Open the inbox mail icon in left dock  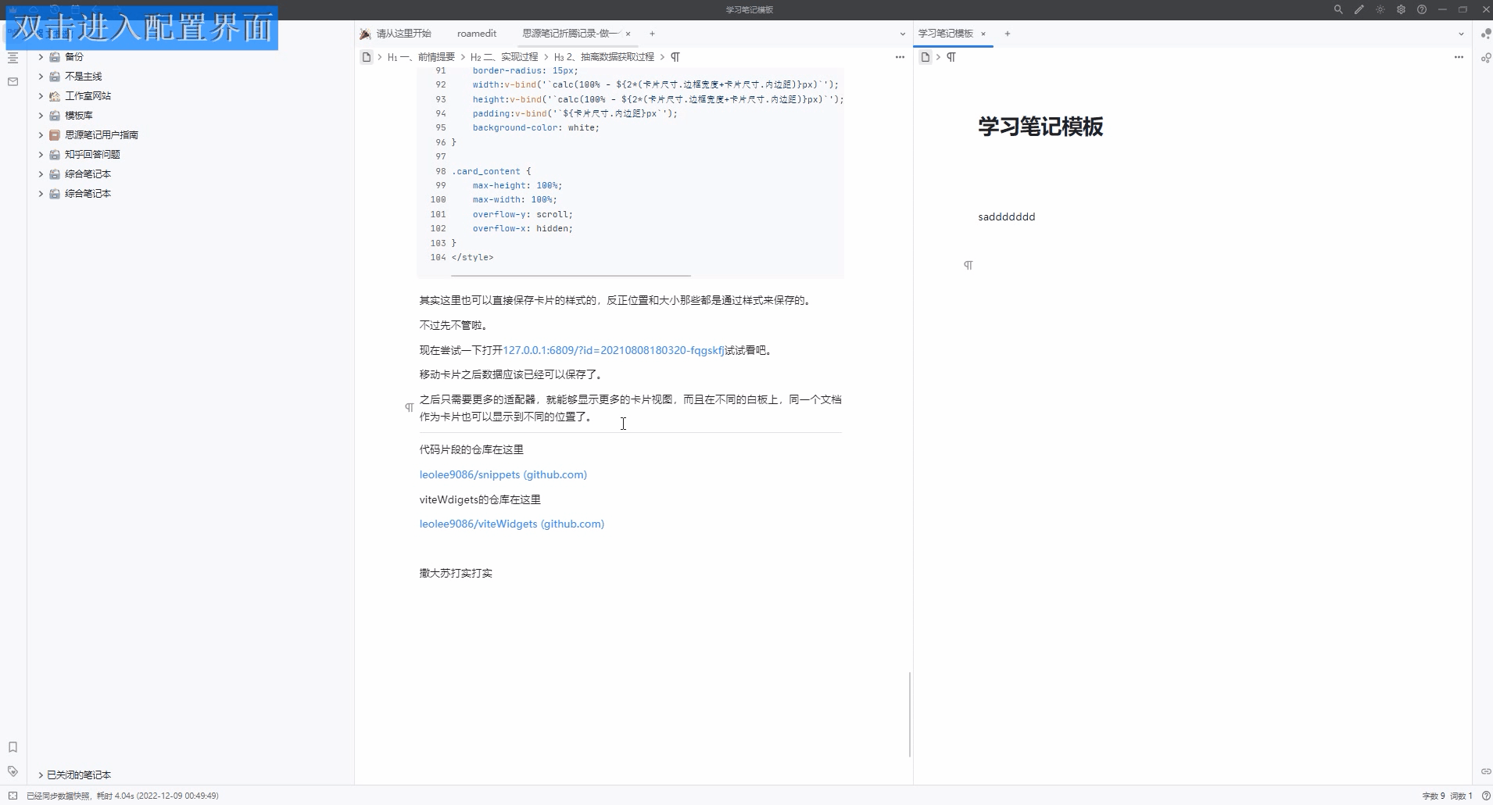(13, 81)
